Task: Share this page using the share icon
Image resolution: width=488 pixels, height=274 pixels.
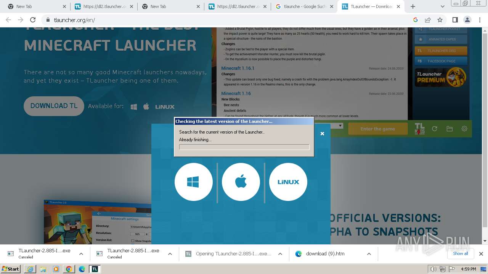Action: 428,20
